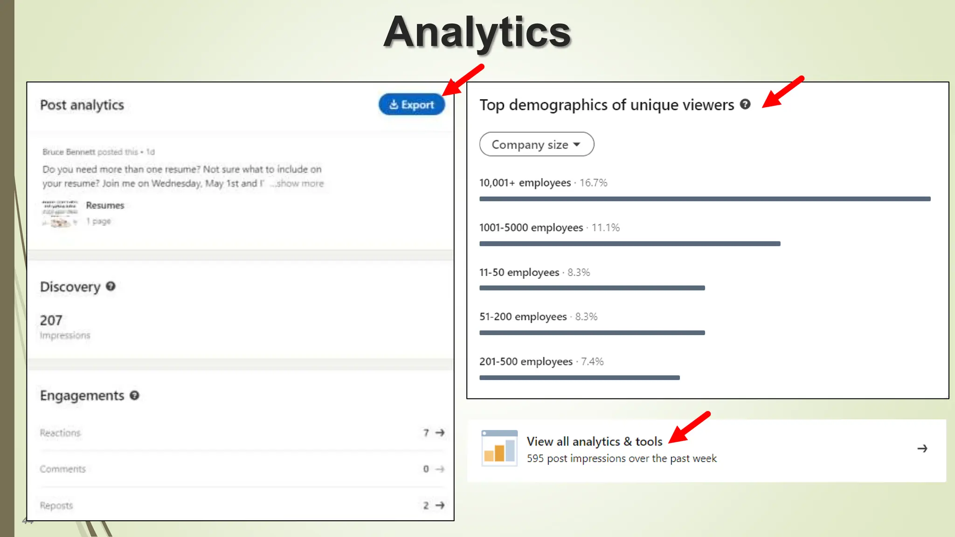955x537 pixels.
Task: Click the 51-200 employees bar
Action: click(592, 333)
